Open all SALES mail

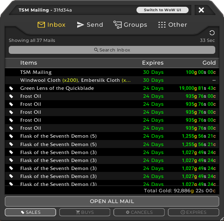tap(30, 212)
